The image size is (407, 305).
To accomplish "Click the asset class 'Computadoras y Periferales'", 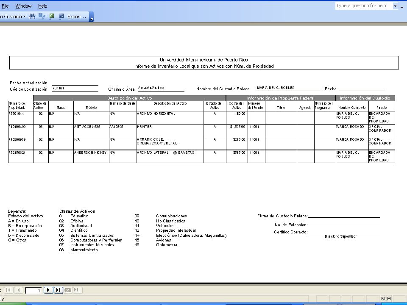I will pos(96,240).
